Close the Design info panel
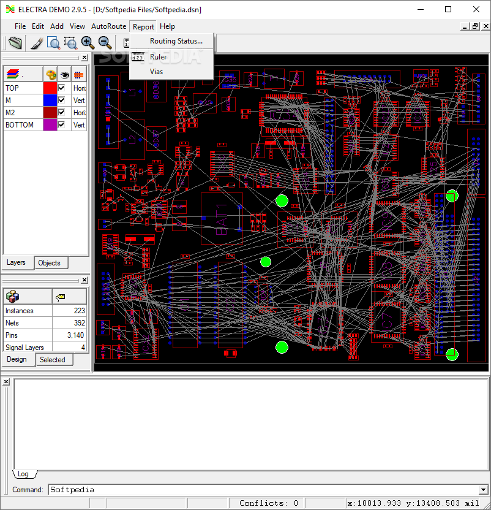 tap(84, 280)
